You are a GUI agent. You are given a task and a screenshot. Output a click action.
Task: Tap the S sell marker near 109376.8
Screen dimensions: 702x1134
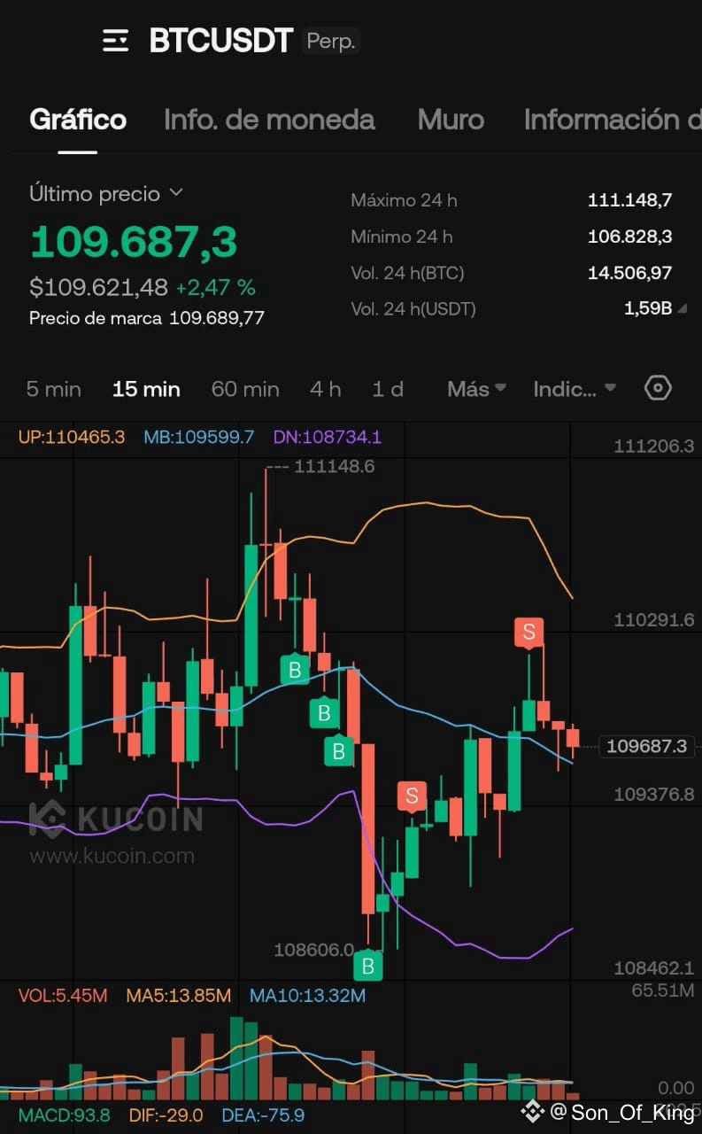tap(412, 796)
